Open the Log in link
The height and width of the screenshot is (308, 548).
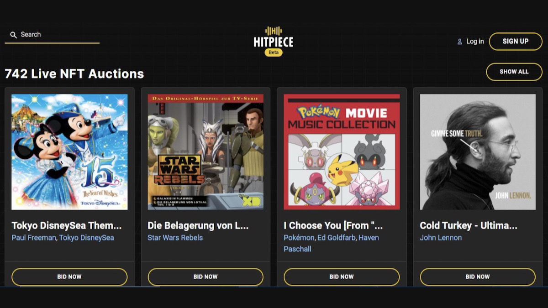[475, 42]
